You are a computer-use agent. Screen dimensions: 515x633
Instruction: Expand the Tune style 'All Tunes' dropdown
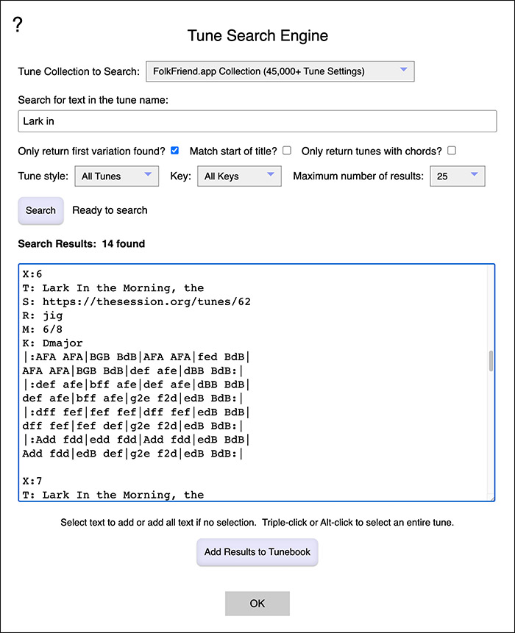(117, 176)
